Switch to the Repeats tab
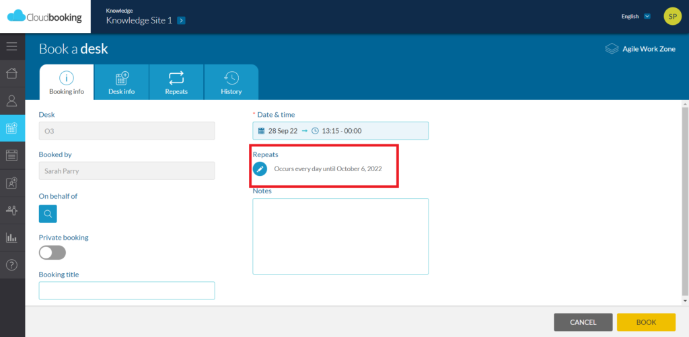 176,83
